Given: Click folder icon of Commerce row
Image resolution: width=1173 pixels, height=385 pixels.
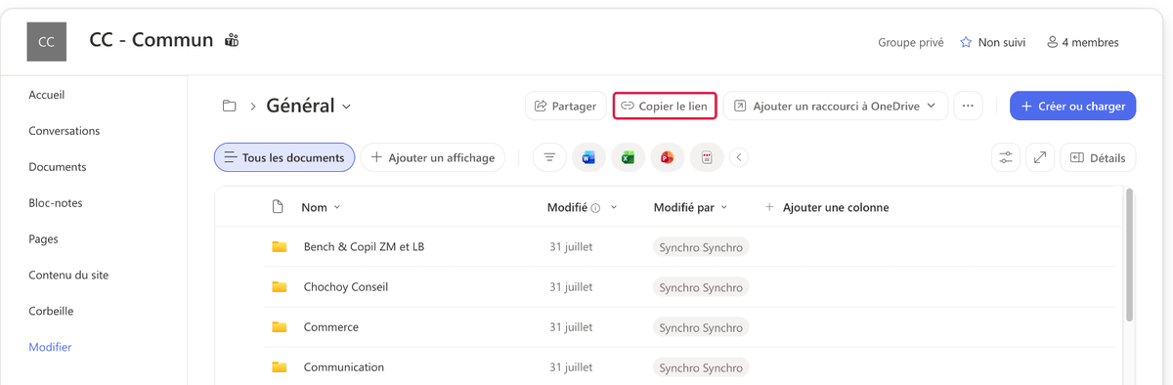Looking at the screenshot, I should 280,327.
